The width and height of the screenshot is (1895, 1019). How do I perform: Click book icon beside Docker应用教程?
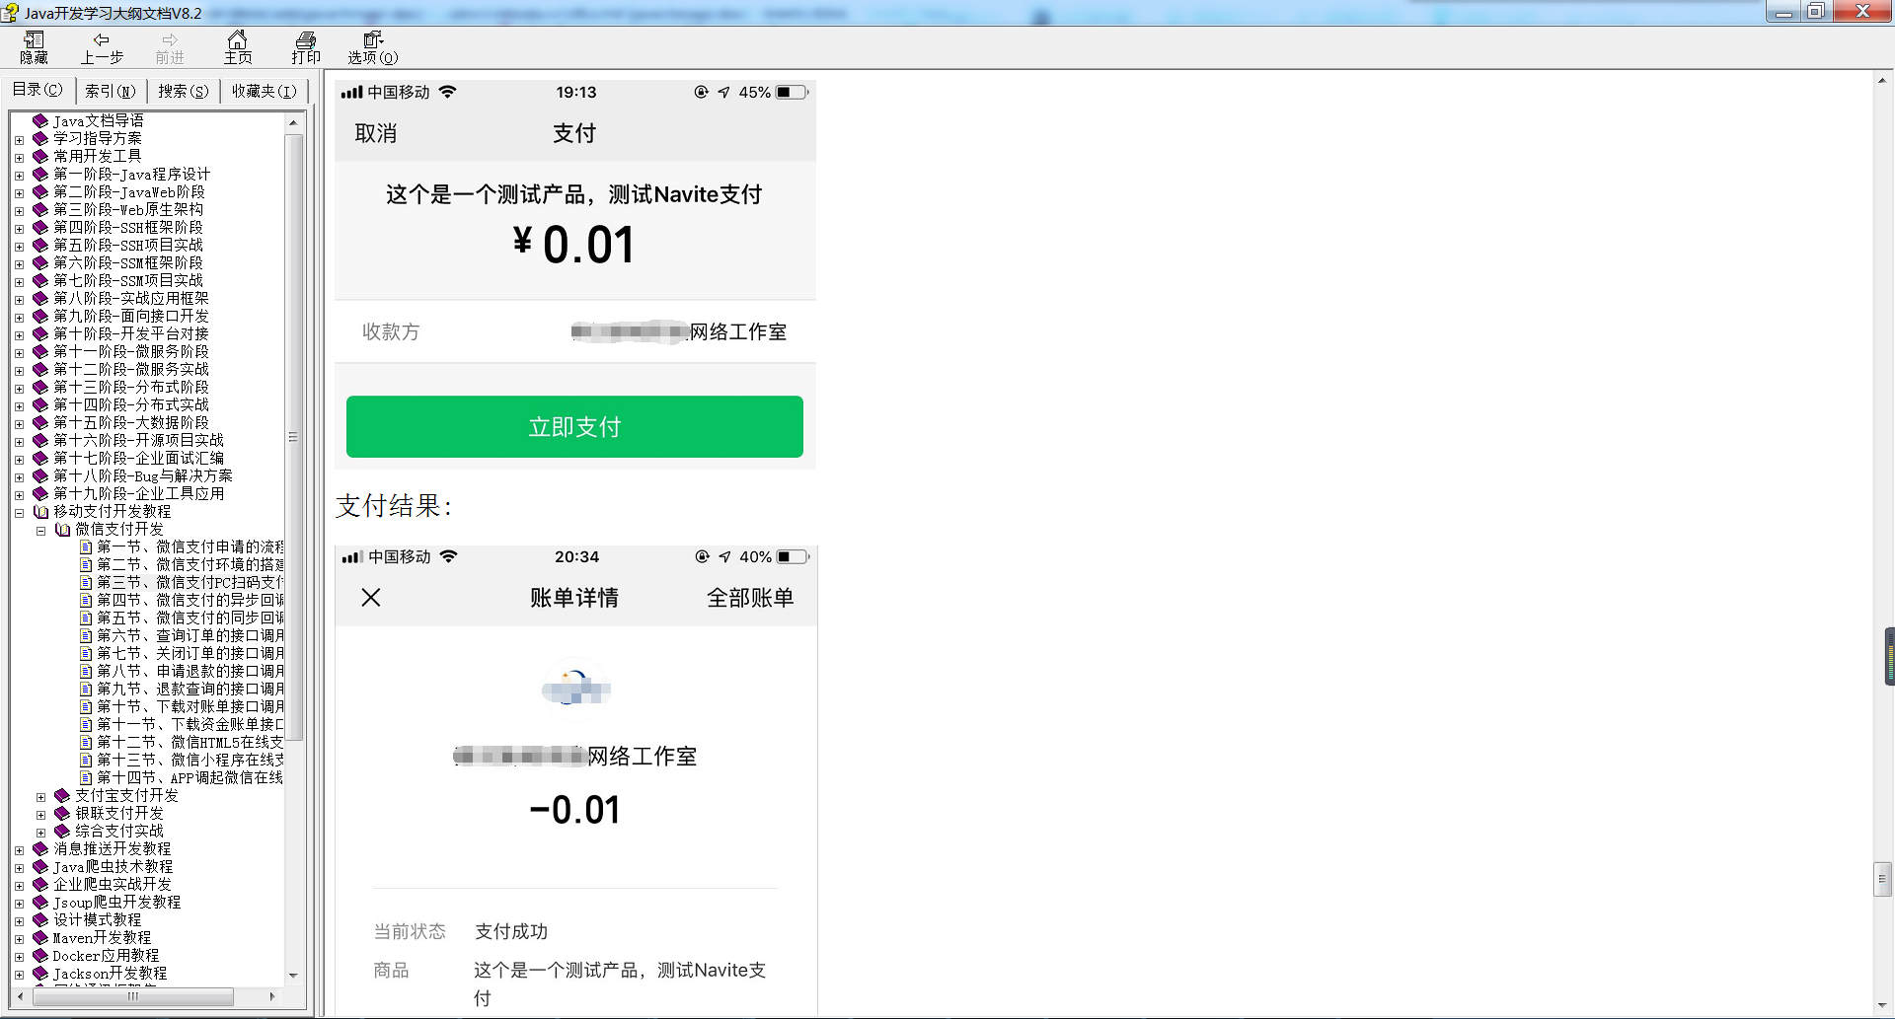[x=40, y=955]
